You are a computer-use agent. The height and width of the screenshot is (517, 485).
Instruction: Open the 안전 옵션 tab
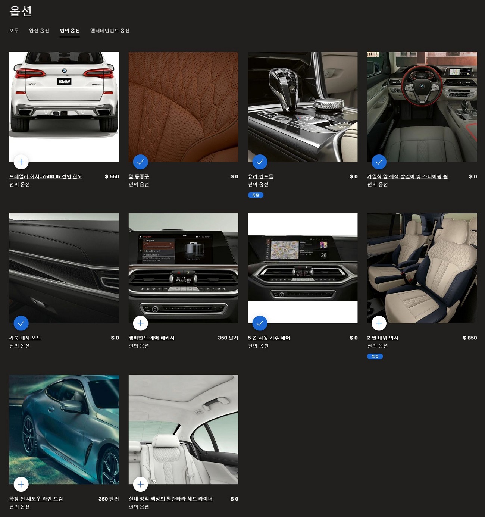coord(39,31)
